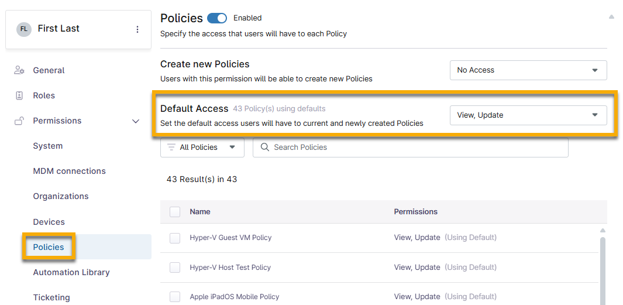Open the Devices permissions item

coord(49,222)
